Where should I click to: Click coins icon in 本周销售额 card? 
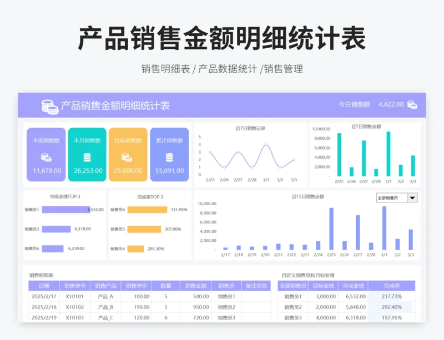pyautogui.click(x=46, y=158)
